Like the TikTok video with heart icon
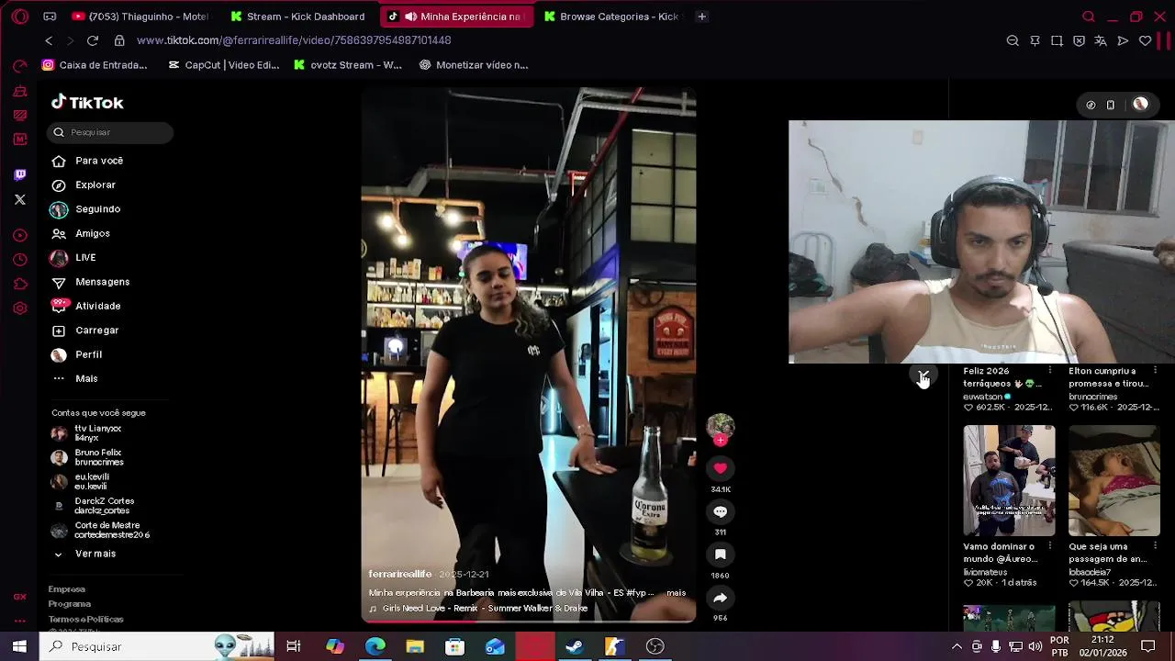The height and width of the screenshot is (661, 1175). point(721,468)
